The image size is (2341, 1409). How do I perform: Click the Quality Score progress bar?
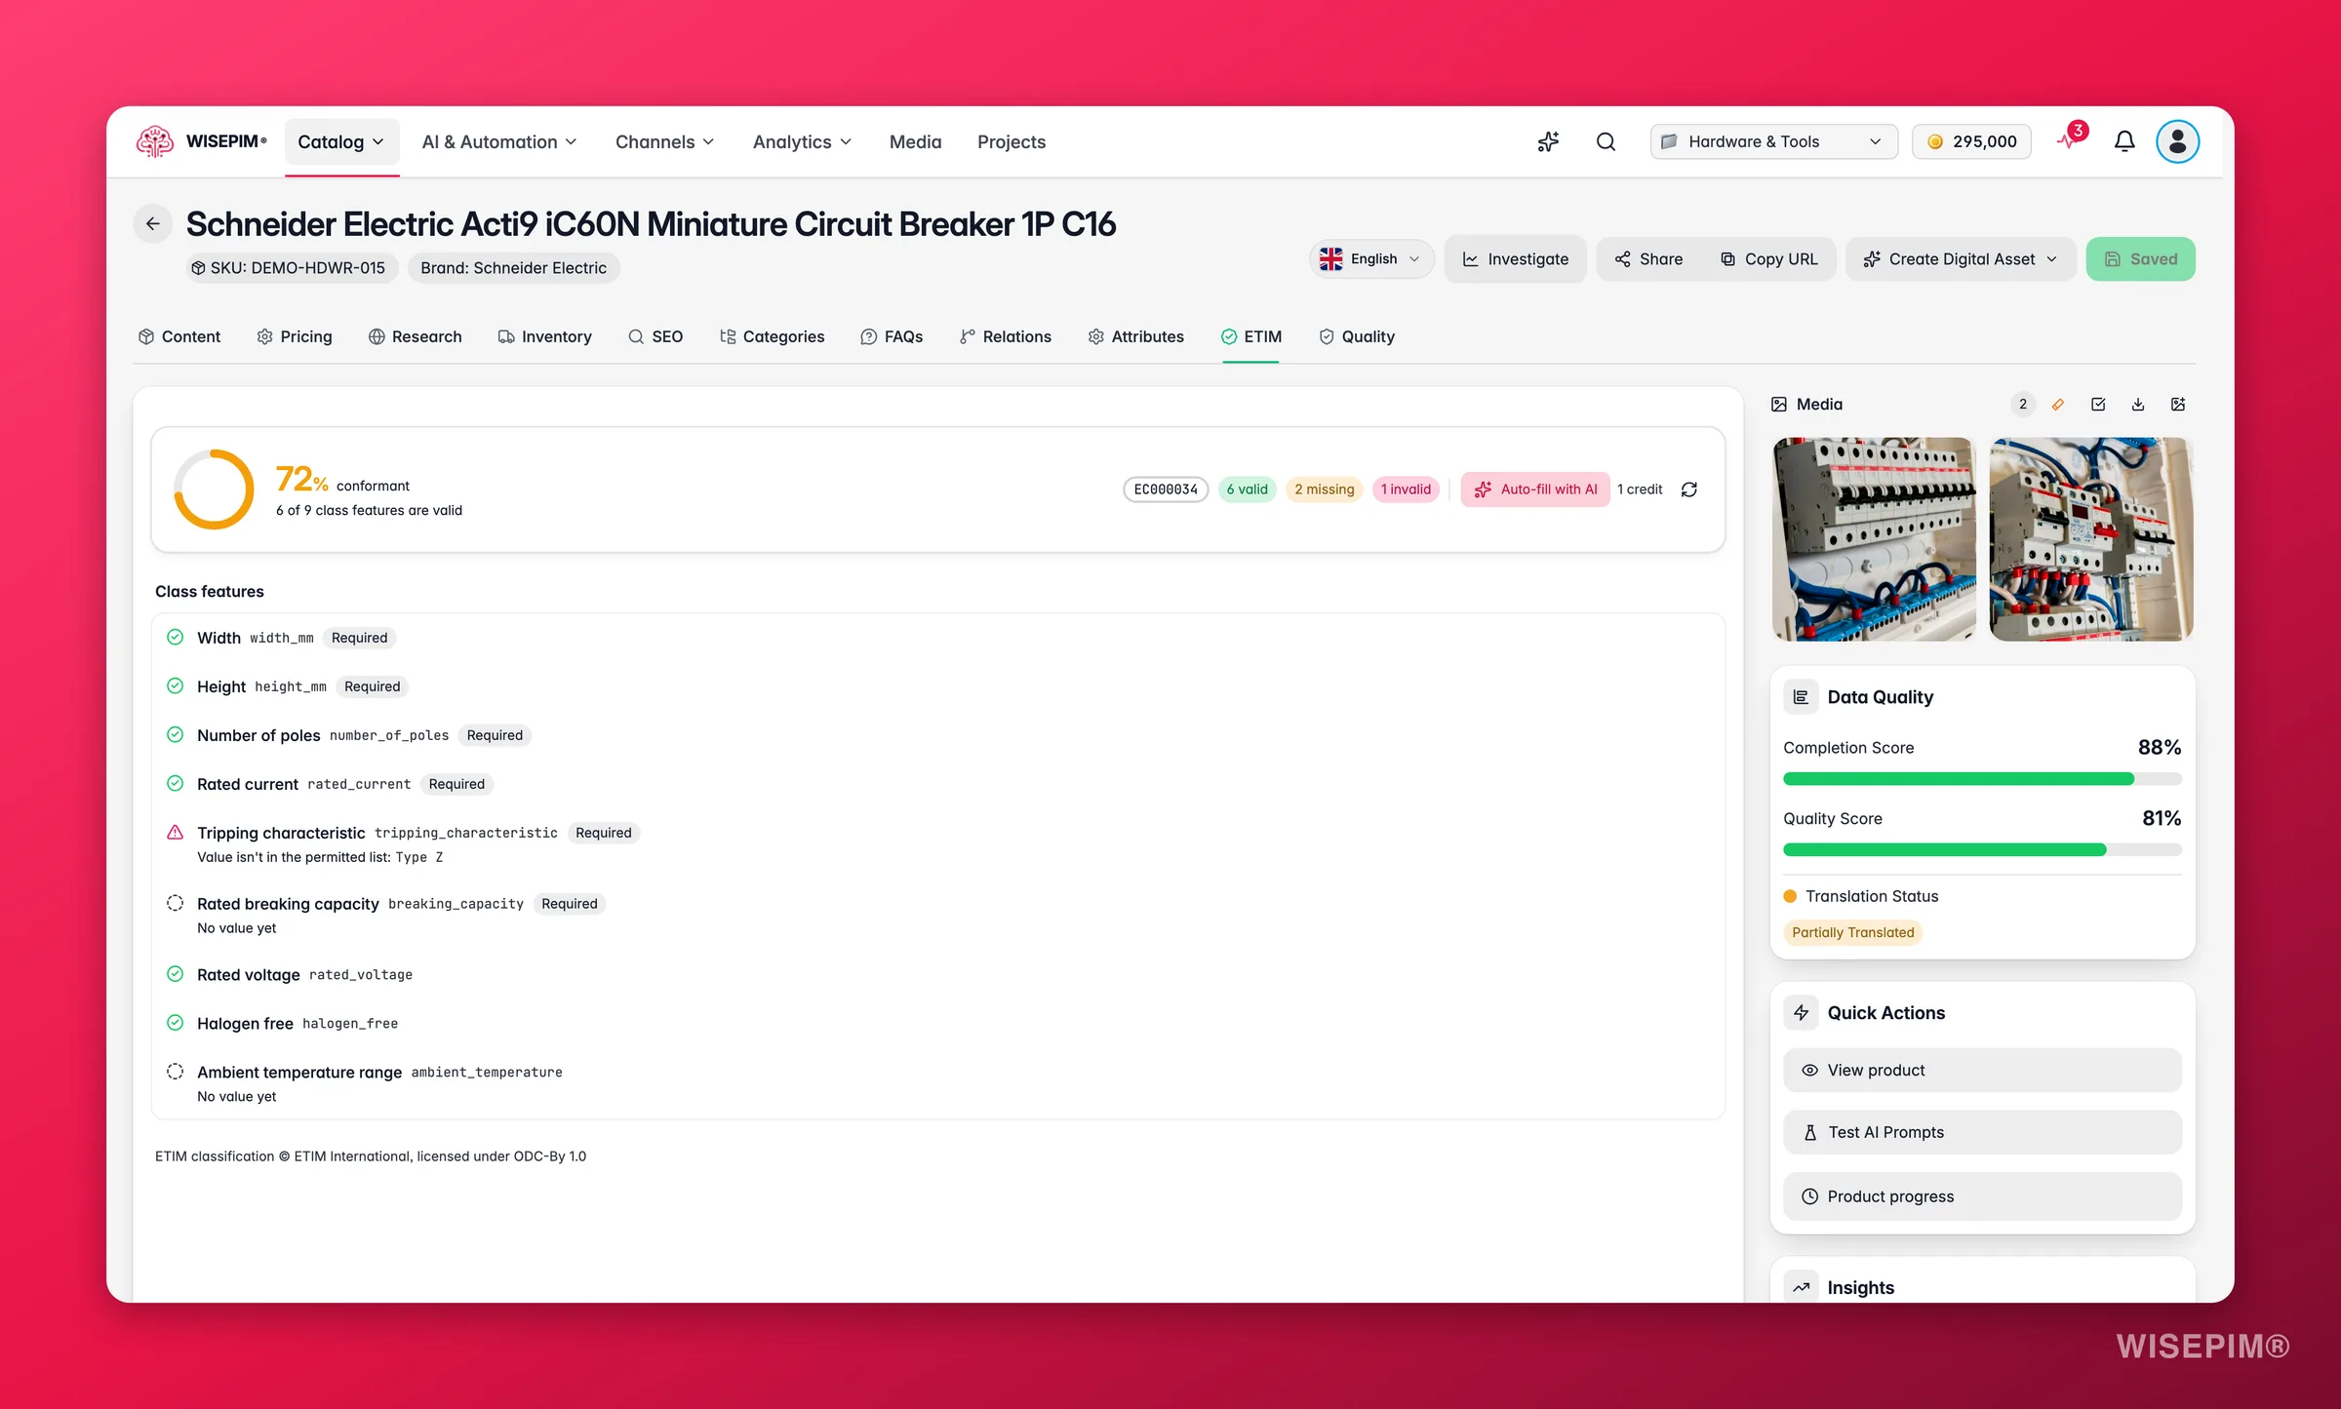1982,849
